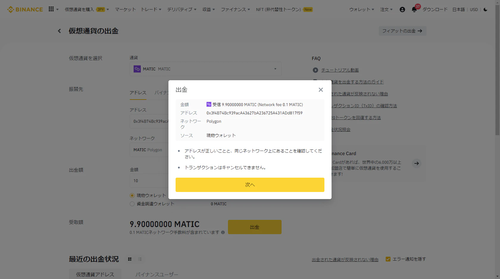Click the address 0x3f4B74Bc939... in the dialog
500x279 pixels.
click(254, 113)
